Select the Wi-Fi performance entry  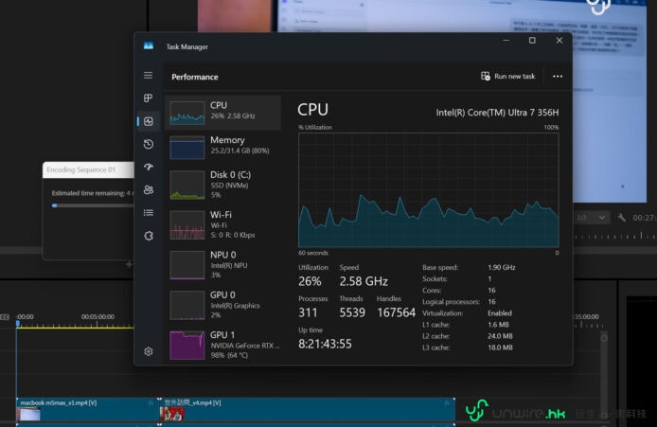(x=222, y=224)
